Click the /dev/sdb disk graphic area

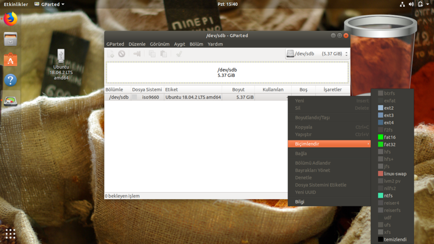coord(227,72)
